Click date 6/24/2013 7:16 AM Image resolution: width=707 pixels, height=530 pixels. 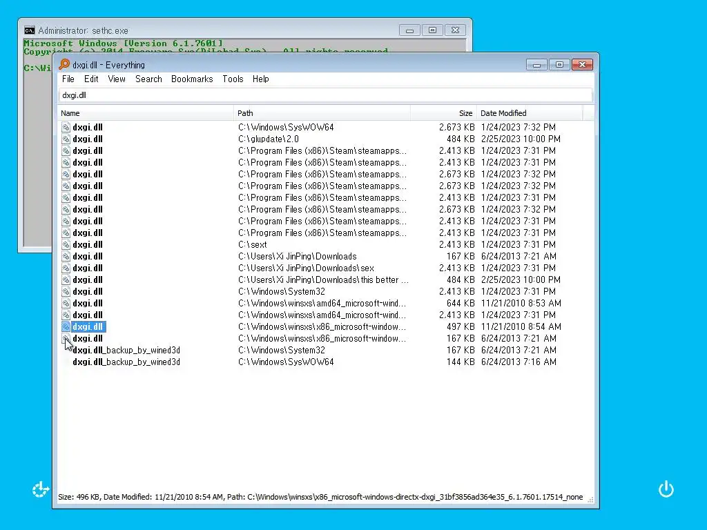pyautogui.click(x=519, y=362)
